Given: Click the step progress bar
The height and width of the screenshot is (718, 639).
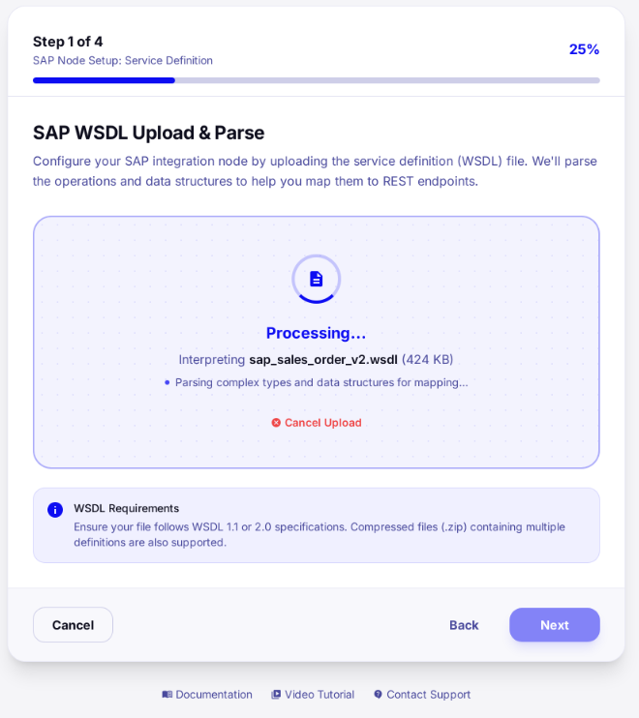Looking at the screenshot, I should click(316, 80).
